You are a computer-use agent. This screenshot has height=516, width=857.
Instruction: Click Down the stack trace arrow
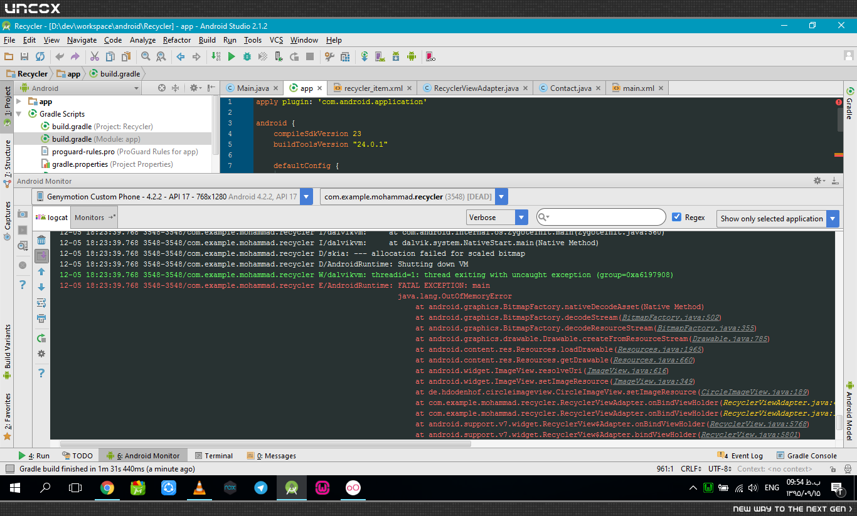pyautogui.click(x=41, y=287)
